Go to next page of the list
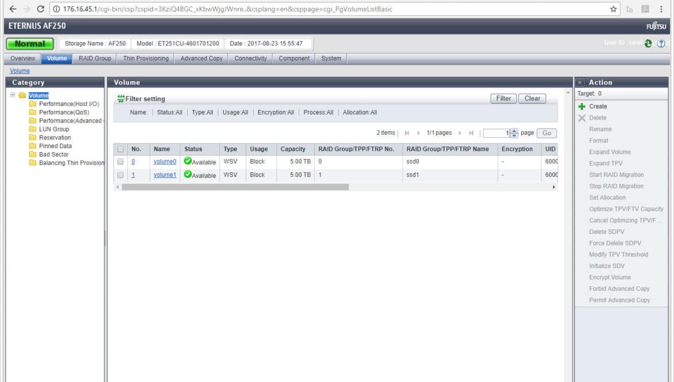 (x=460, y=133)
